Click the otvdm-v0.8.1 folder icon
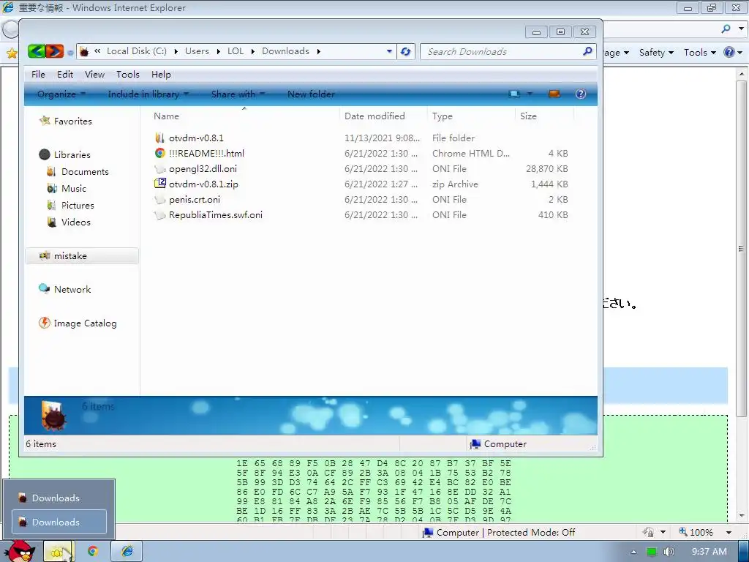749x562 pixels. 159,138
